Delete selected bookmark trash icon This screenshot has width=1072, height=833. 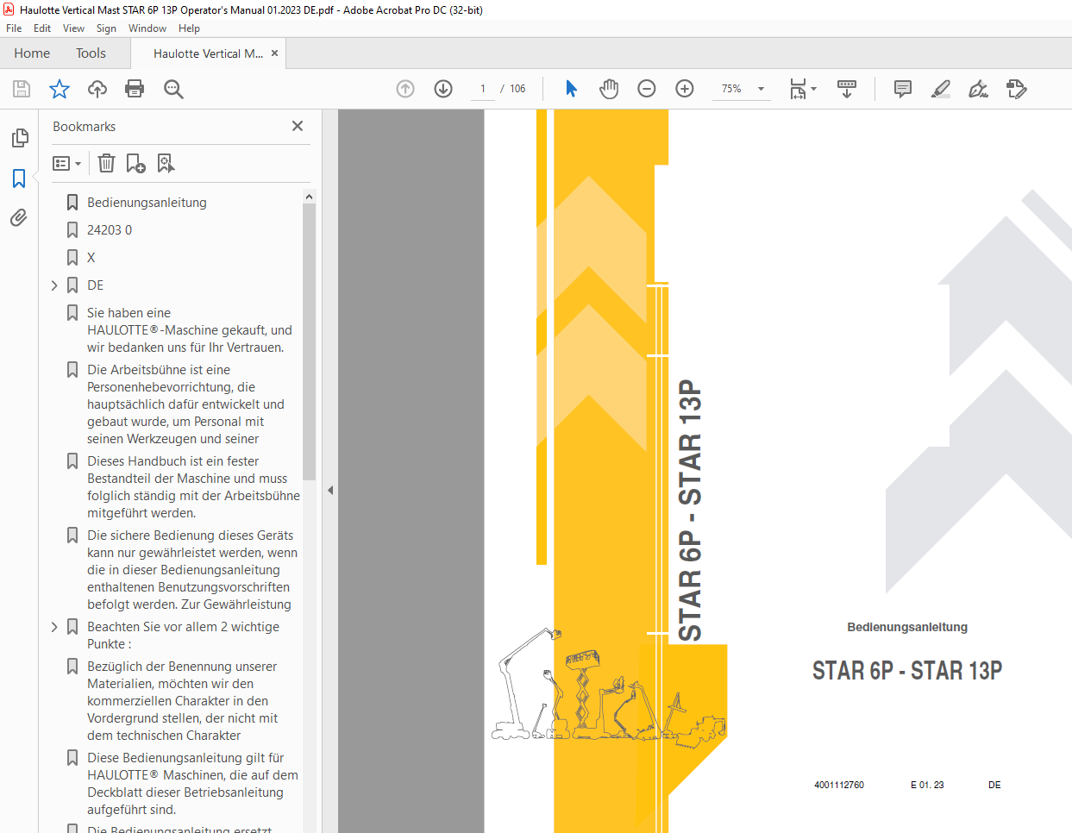[x=106, y=163]
